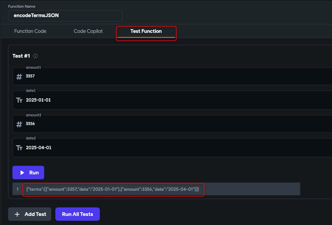
Task: Switch to the Function Code tab
Action: pyautogui.click(x=30, y=31)
